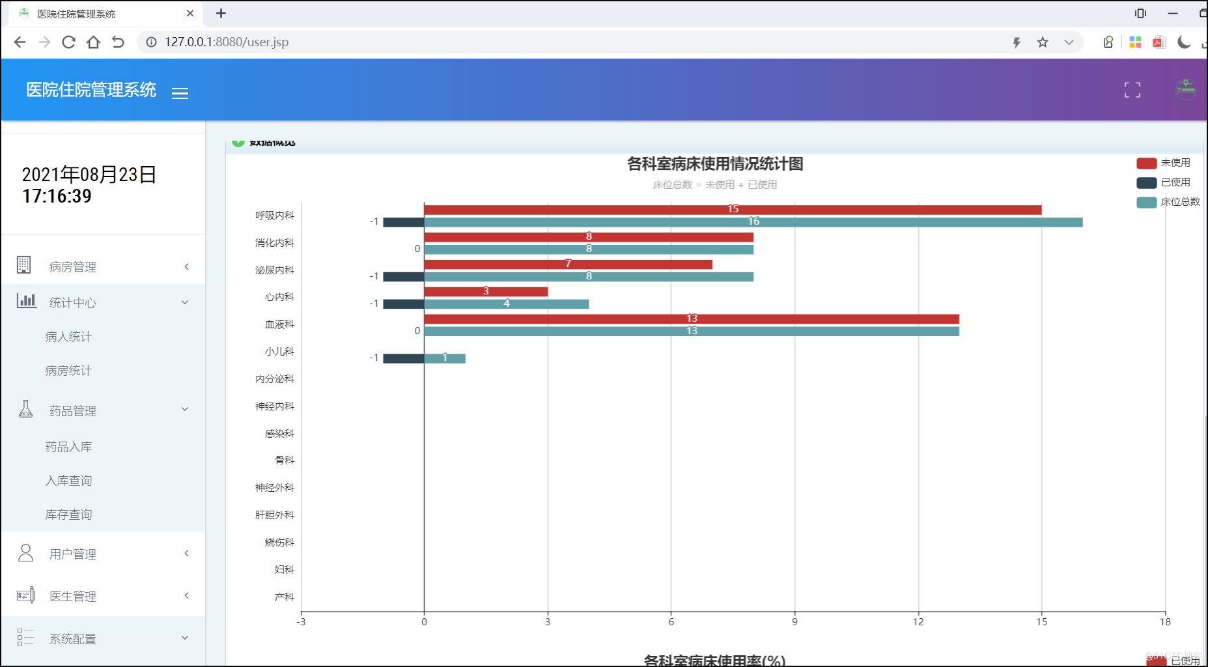
Task: Open the fullscreen icon in the header
Action: tap(1132, 90)
